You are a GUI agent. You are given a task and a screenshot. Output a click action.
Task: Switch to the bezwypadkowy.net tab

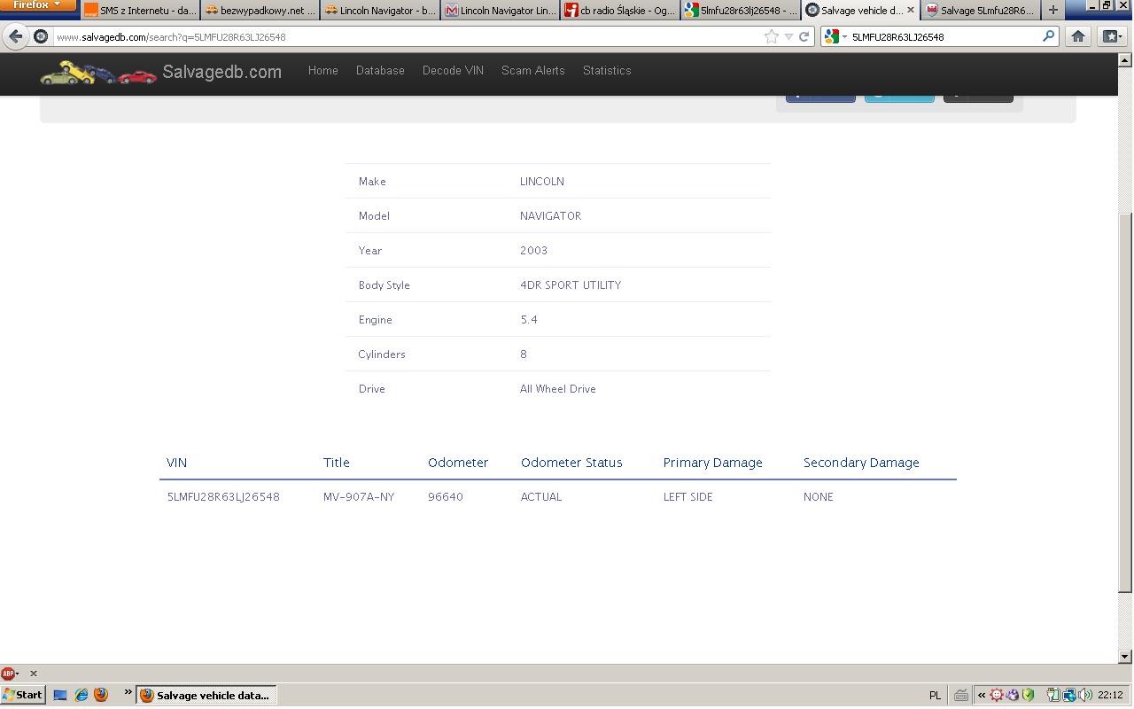point(260,11)
